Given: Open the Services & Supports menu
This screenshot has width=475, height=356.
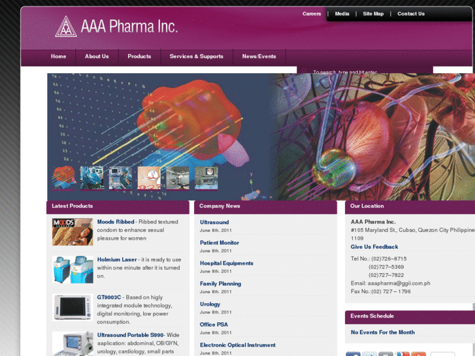Looking at the screenshot, I should click(x=197, y=56).
